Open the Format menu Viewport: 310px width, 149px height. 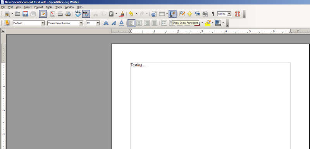(x=38, y=7)
